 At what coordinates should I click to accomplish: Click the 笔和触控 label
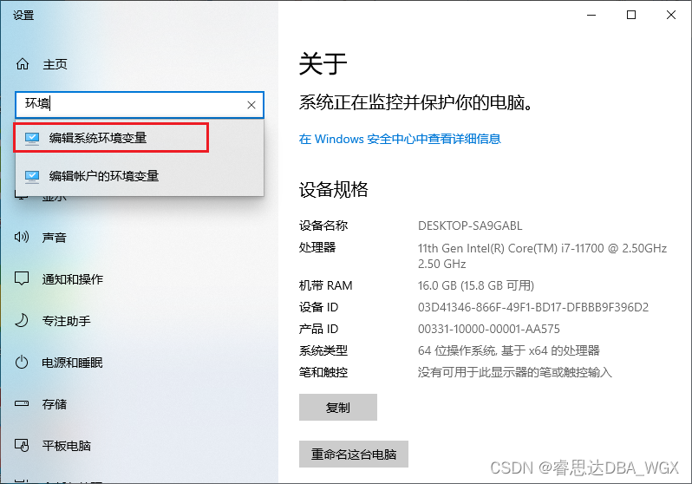click(x=323, y=372)
